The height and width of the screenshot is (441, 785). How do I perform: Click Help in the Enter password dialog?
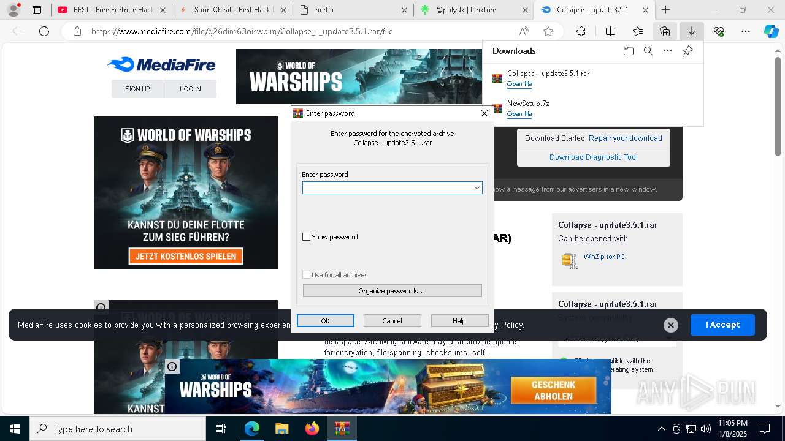(459, 321)
